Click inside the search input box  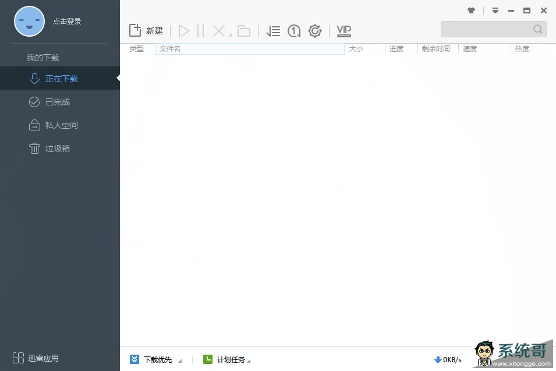(x=486, y=29)
